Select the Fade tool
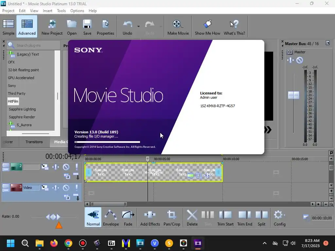This screenshot has height=251, width=335. coord(128,217)
